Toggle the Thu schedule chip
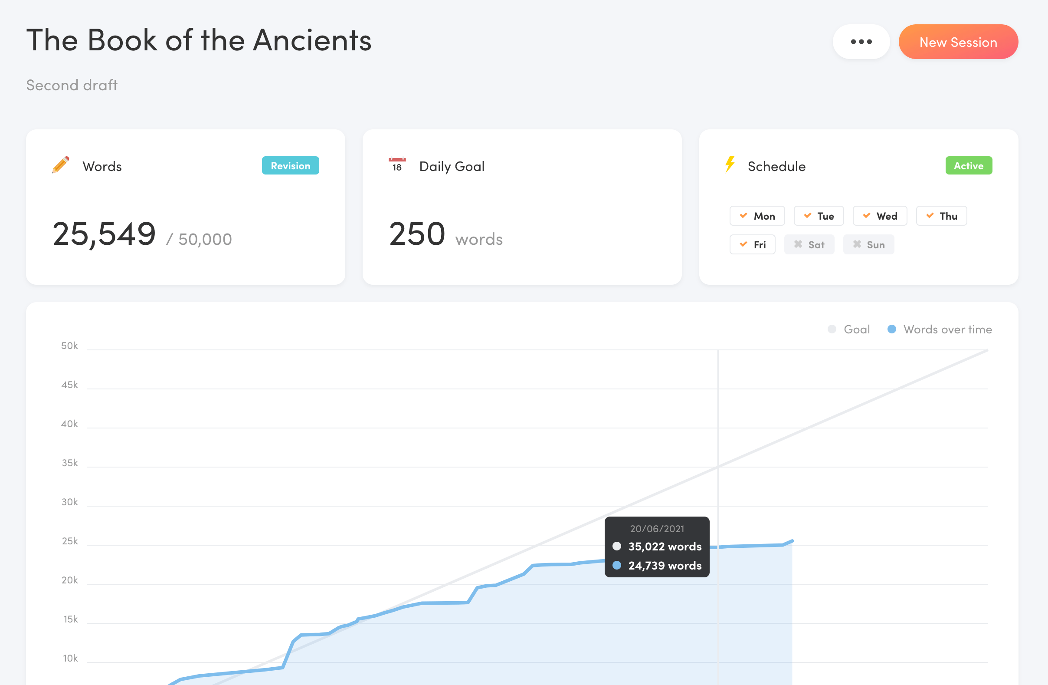Screen dimensions: 1048x685 pyautogui.click(x=941, y=216)
